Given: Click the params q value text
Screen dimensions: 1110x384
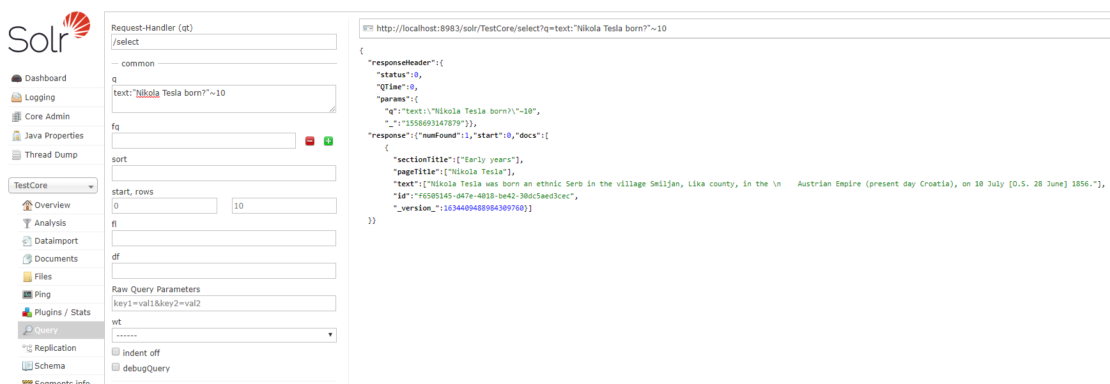Looking at the screenshot, I should click(468, 112).
